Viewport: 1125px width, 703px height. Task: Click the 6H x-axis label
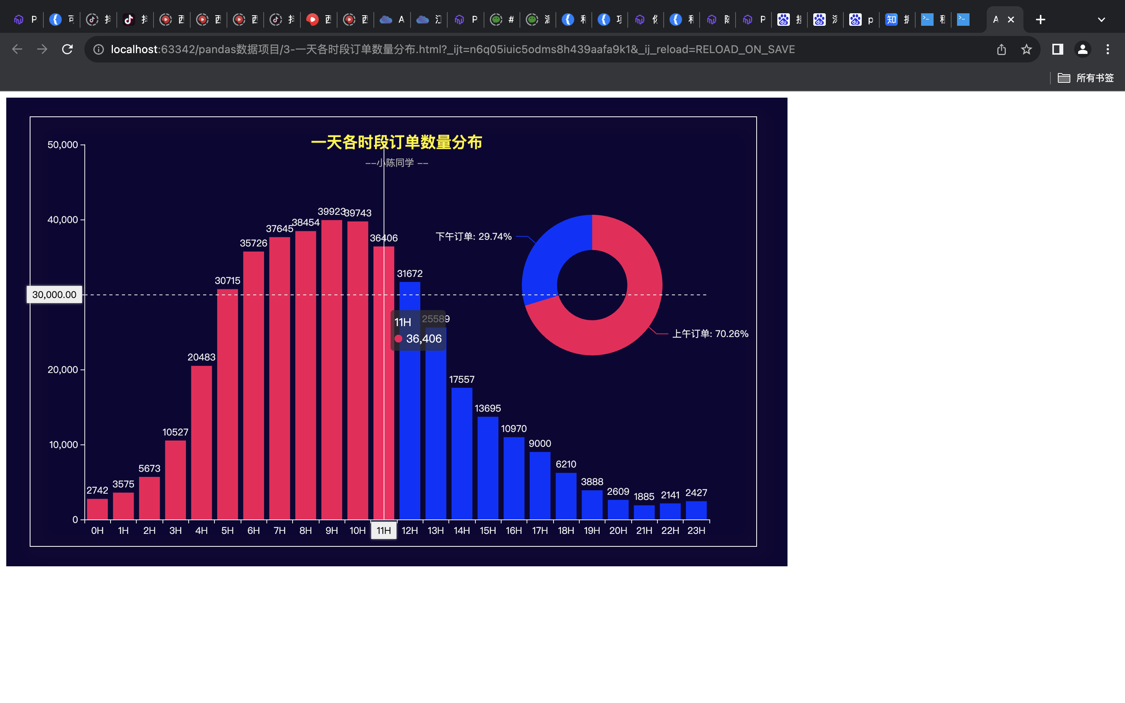click(254, 530)
